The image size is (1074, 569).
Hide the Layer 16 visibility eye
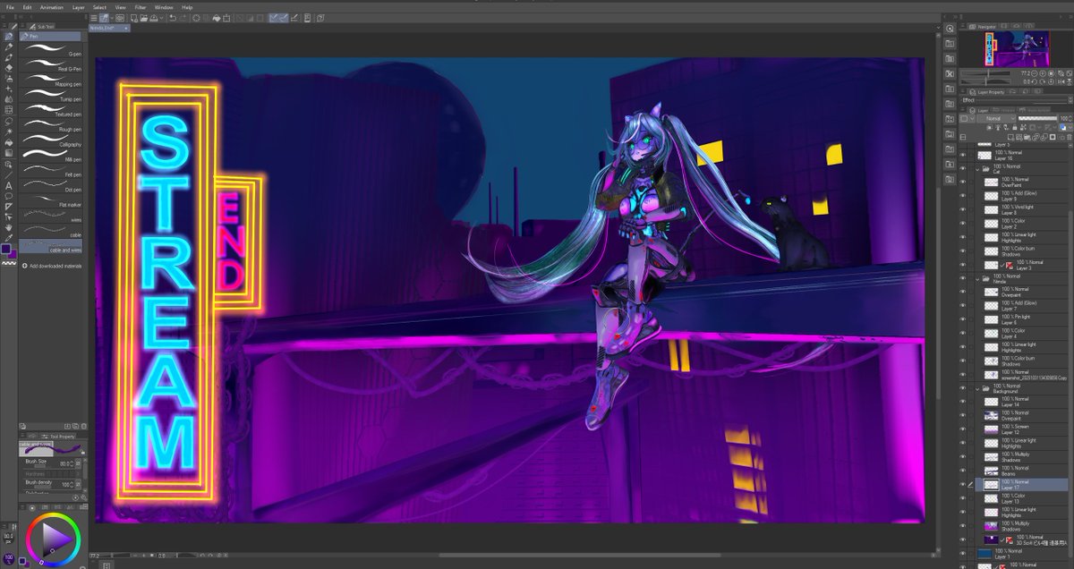(963, 155)
